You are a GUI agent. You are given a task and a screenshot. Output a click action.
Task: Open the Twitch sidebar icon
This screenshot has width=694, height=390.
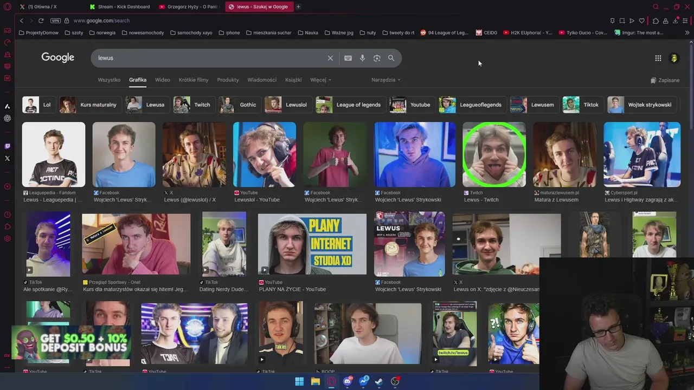[x=7, y=146]
